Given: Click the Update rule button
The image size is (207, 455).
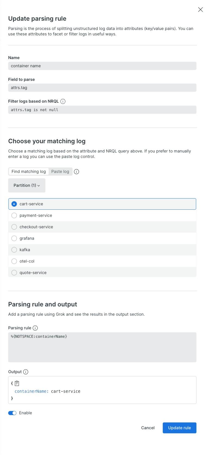Looking at the screenshot, I should (179, 428).
